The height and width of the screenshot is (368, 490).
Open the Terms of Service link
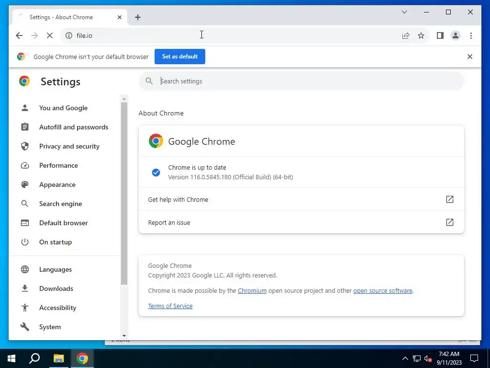pyautogui.click(x=170, y=306)
